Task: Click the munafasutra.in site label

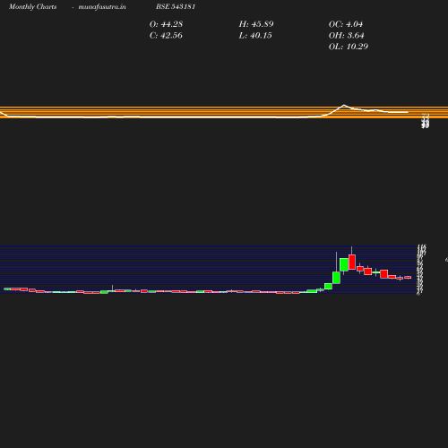Action: pyautogui.click(x=102, y=6)
